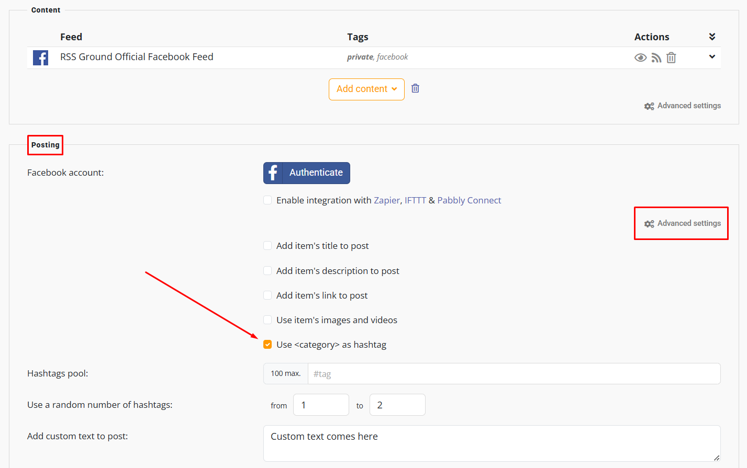This screenshot has height=468, width=747.
Task: Open the Pabbly Connect link
Action: [469, 200]
